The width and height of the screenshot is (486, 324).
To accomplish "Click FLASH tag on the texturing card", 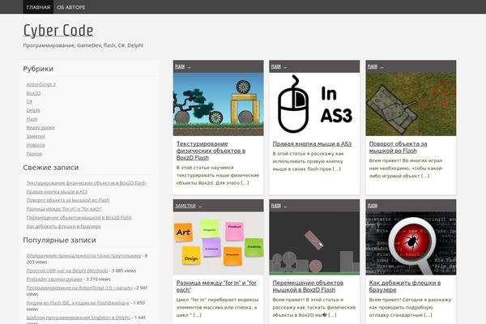I will [180, 66].
